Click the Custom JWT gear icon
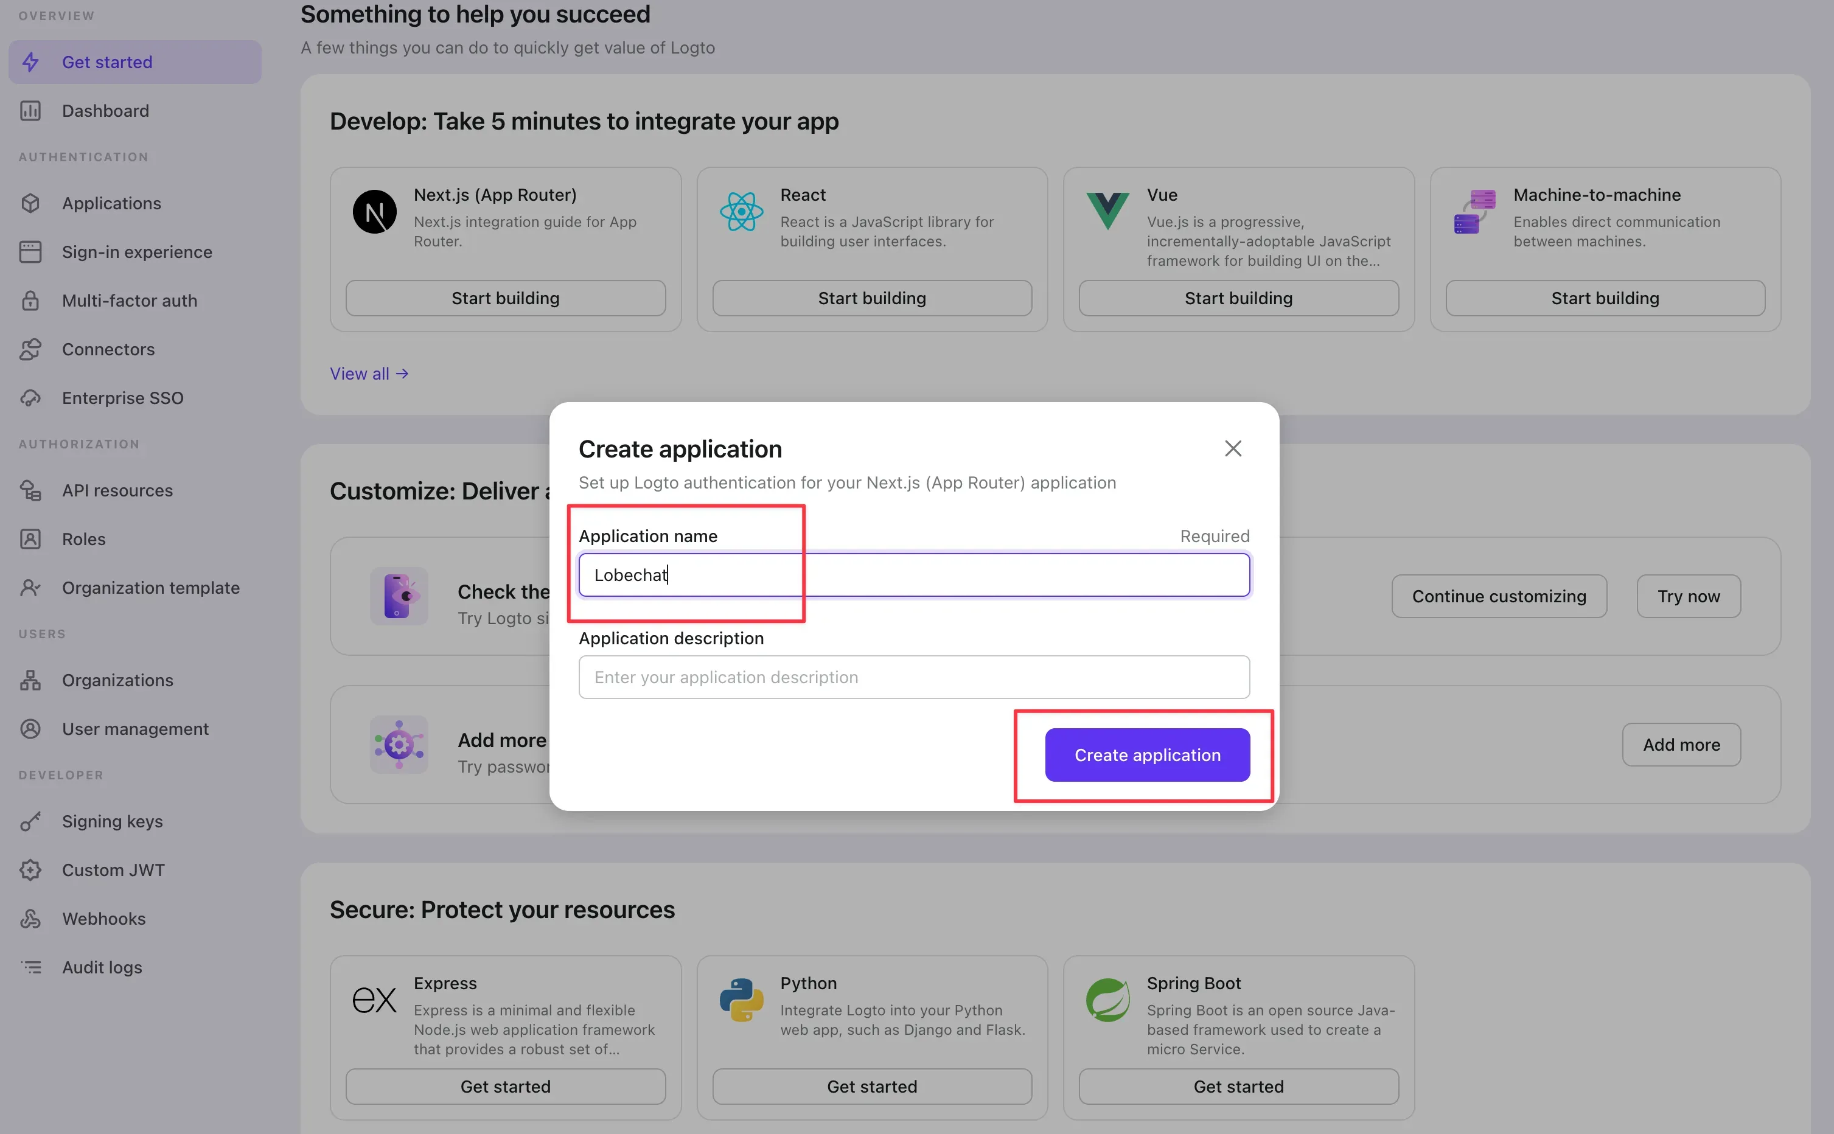Image resolution: width=1834 pixels, height=1134 pixels. (x=31, y=870)
